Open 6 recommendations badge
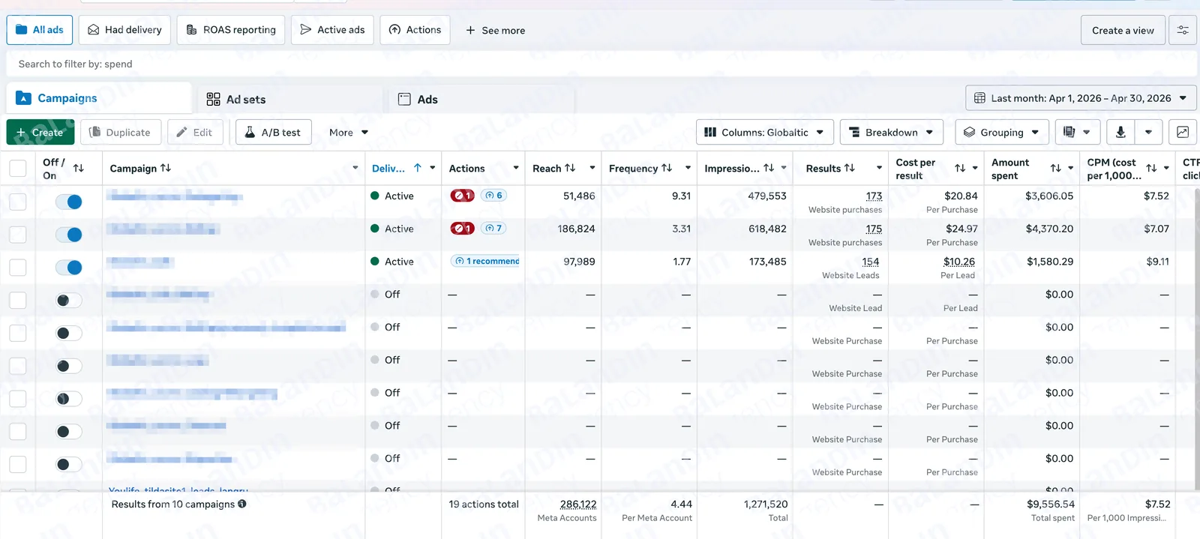Image resolution: width=1200 pixels, height=539 pixels. tap(493, 196)
